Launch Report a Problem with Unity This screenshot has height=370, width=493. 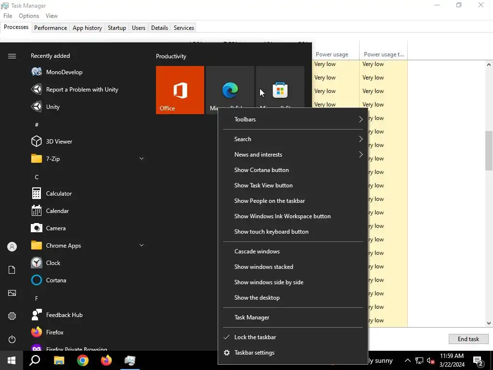click(x=88, y=89)
